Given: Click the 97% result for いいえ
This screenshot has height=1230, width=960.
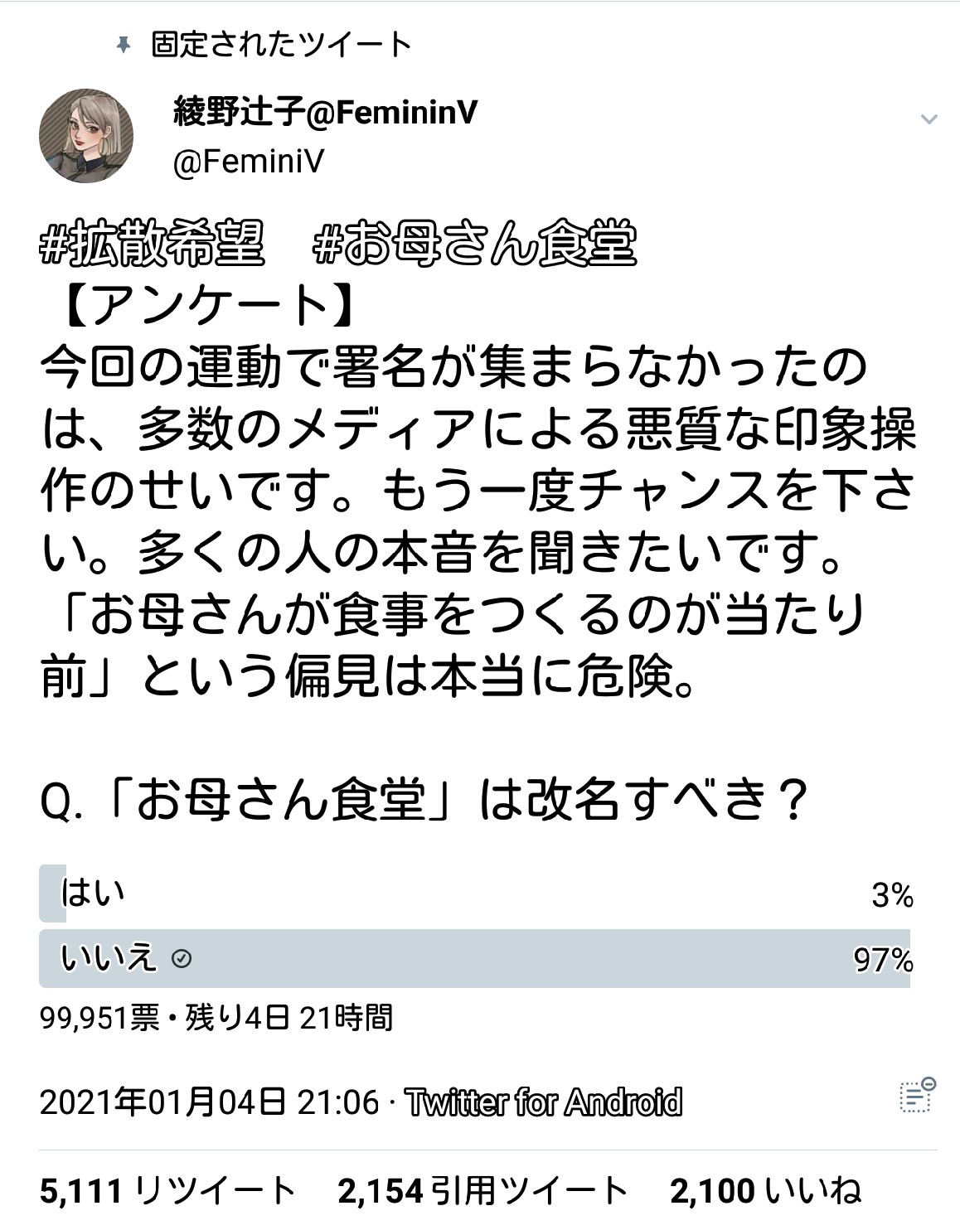Looking at the screenshot, I should pos(883,960).
